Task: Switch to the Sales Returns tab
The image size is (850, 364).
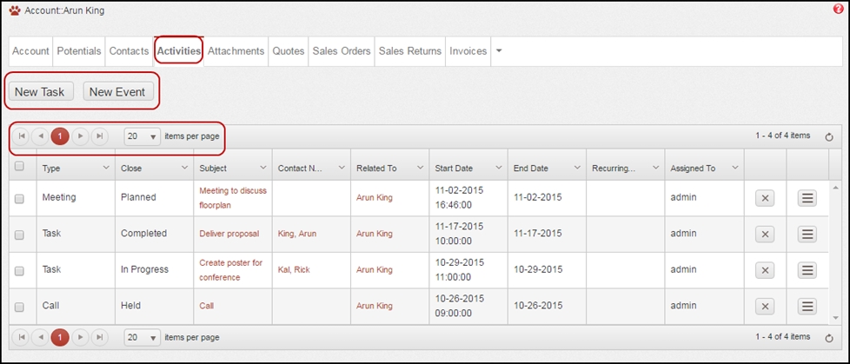Action: pos(410,51)
